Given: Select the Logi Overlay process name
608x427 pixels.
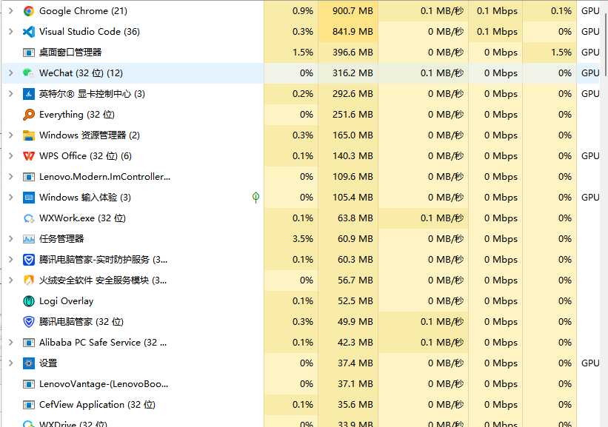Looking at the screenshot, I should (67, 301).
